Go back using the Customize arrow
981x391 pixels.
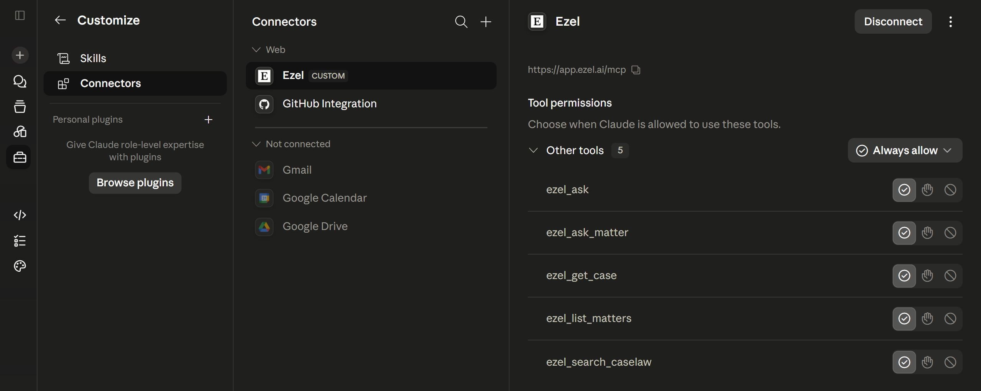pyautogui.click(x=60, y=20)
